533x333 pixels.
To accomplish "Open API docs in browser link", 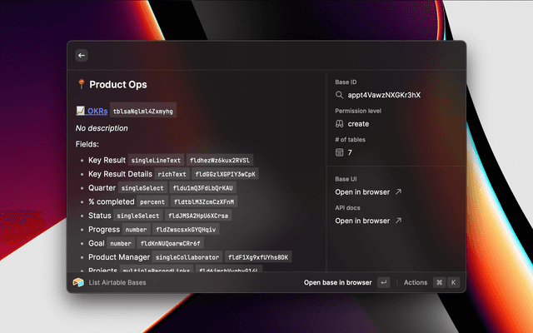I will pos(362,221).
